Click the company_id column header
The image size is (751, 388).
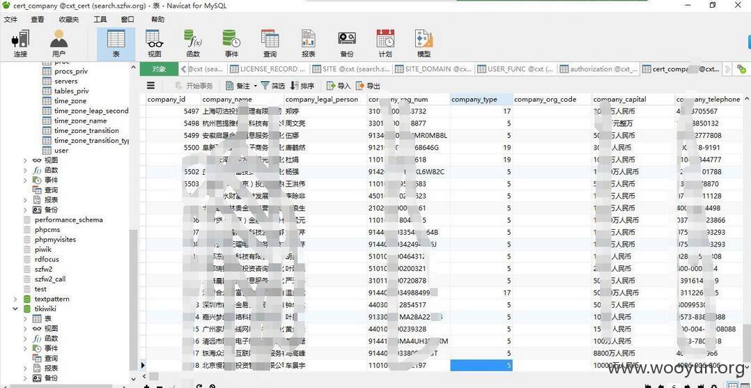pos(173,99)
